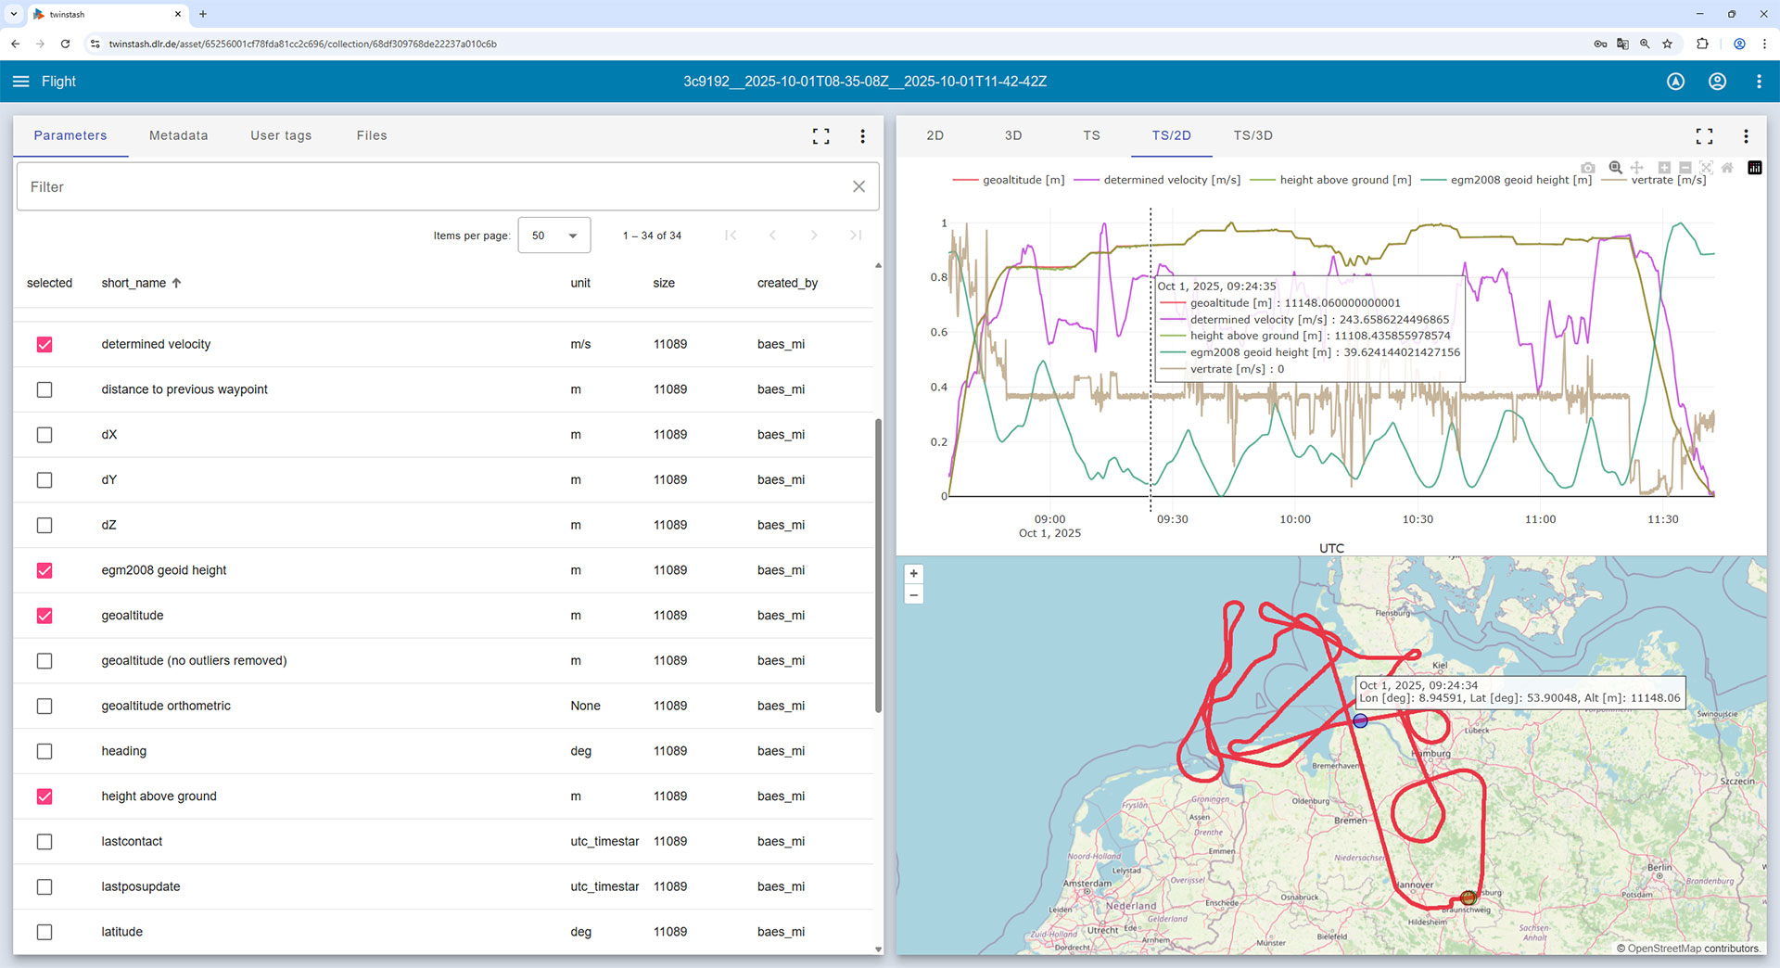Image resolution: width=1780 pixels, height=968 pixels.
Task: Open the Parameters panel three-dot menu
Action: click(862, 136)
